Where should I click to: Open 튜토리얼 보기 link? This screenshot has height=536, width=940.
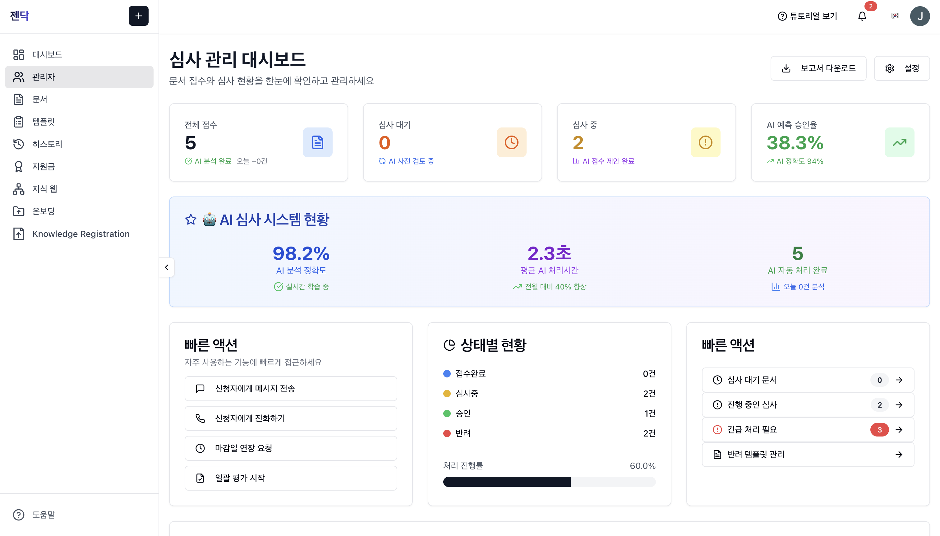(807, 16)
